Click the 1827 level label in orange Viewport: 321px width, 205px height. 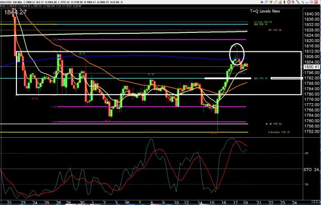coord(275,30)
